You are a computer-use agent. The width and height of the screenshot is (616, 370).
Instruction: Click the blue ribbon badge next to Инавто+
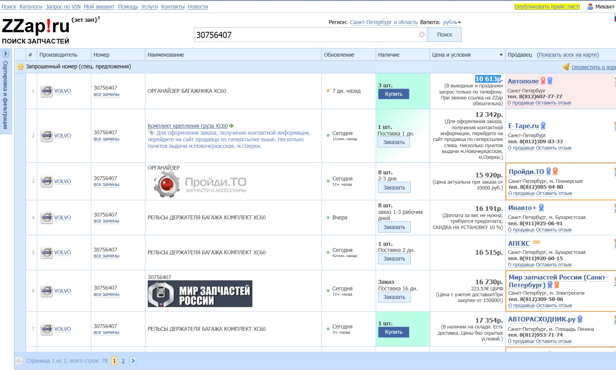click(x=541, y=208)
